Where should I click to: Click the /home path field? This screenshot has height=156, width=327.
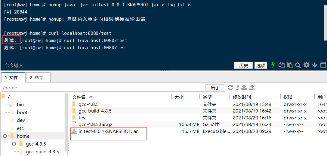click(103, 88)
